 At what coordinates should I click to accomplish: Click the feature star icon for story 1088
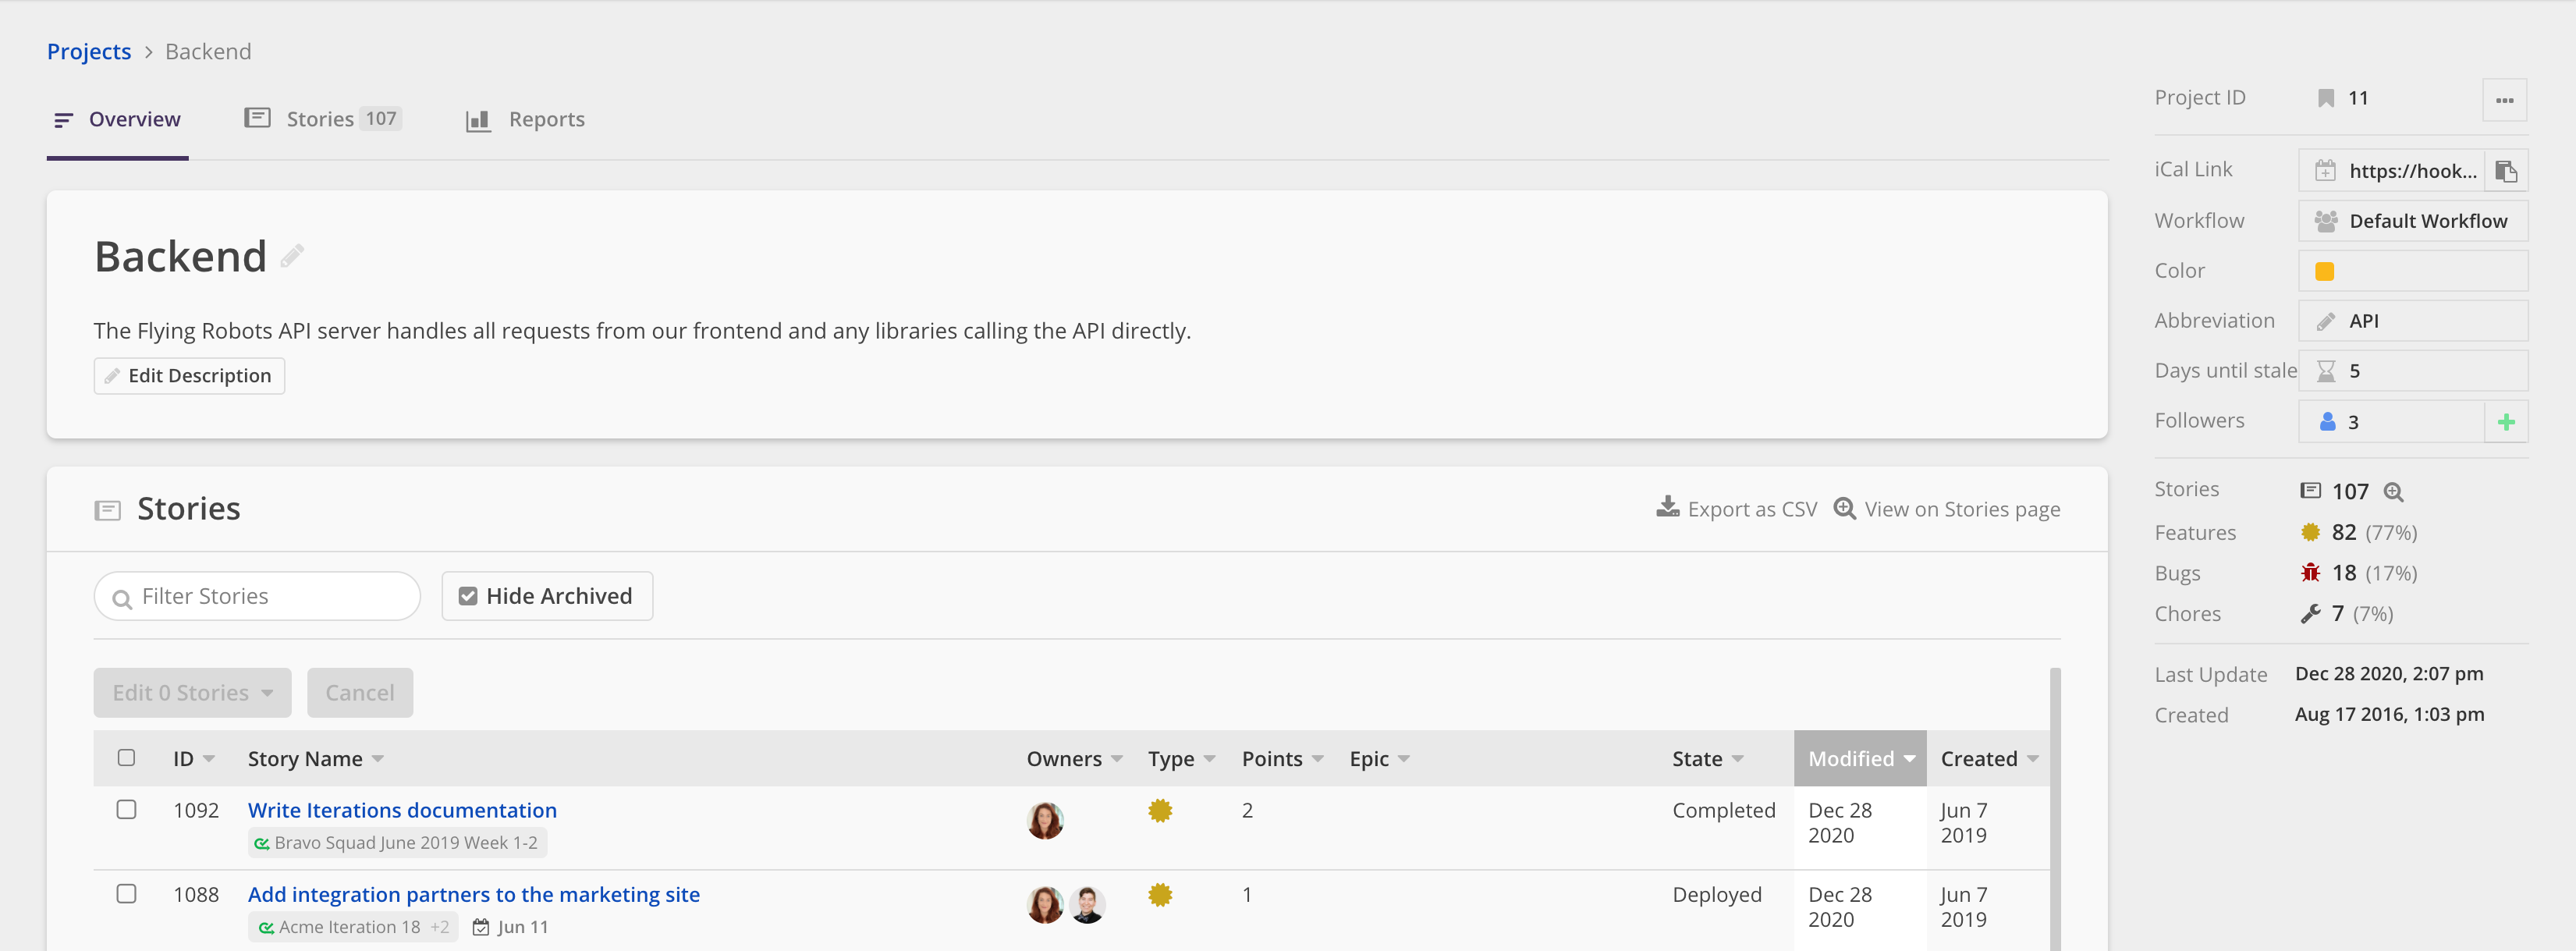click(x=1160, y=895)
